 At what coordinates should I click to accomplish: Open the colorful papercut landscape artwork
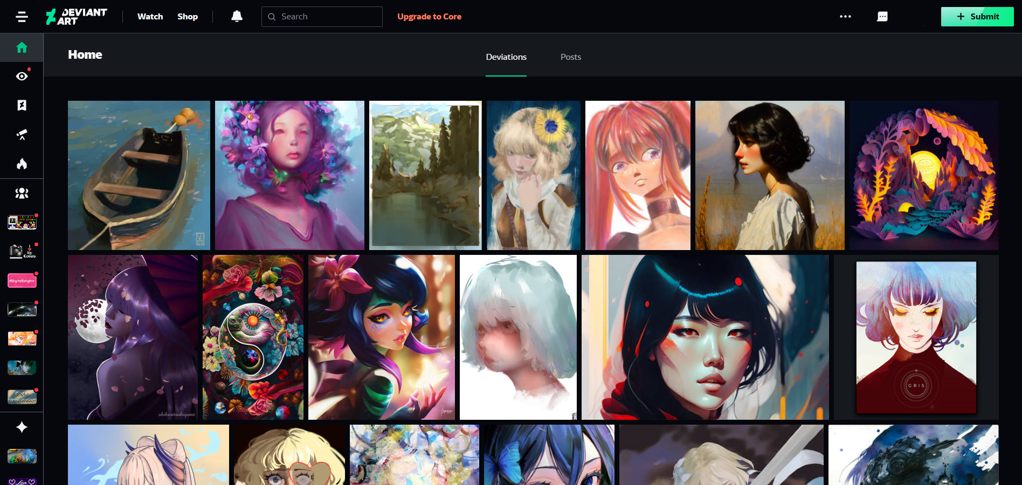[924, 175]
